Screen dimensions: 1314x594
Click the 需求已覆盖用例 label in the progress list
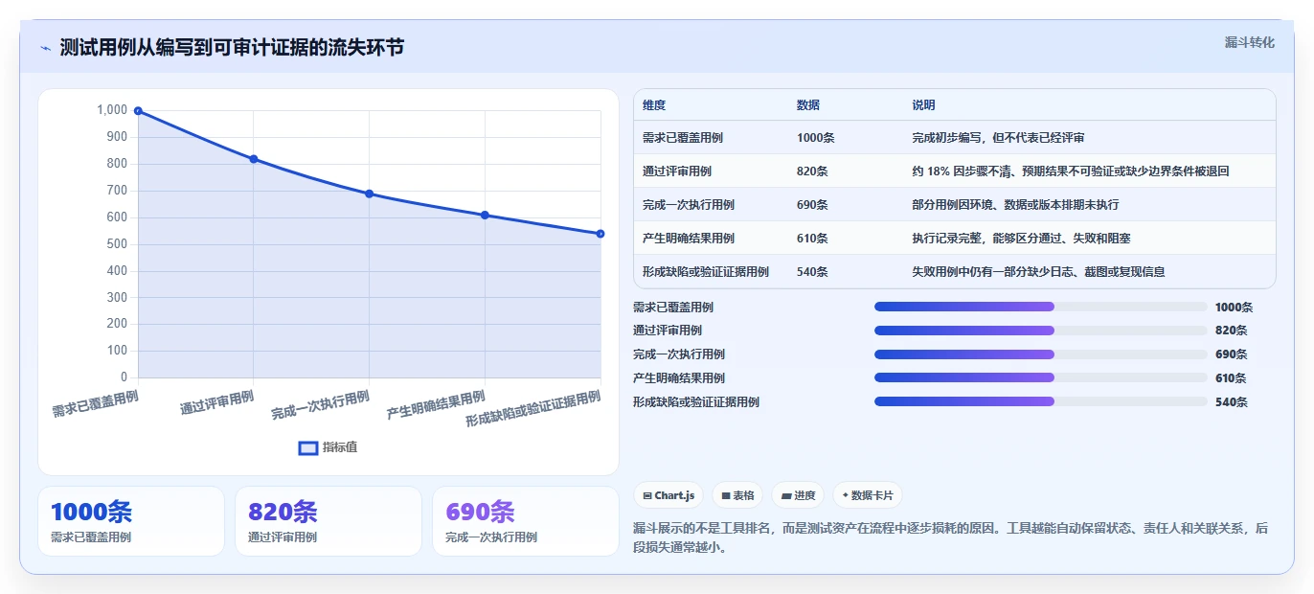(673, 308)
